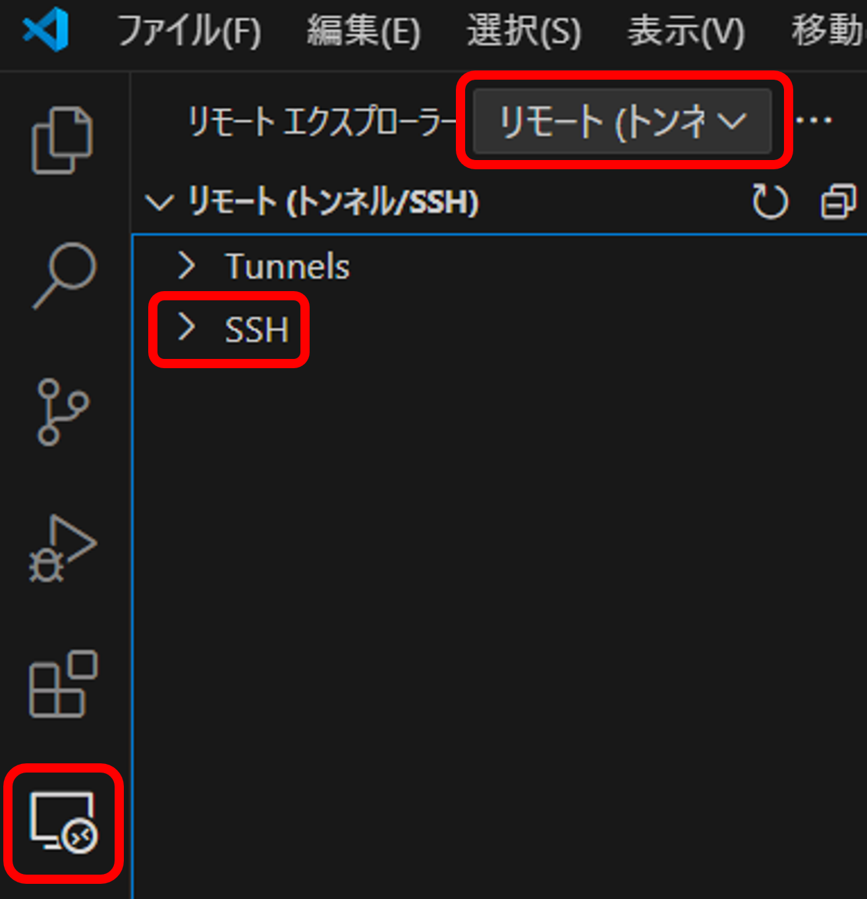The width and height of the screenshot is (867, 899).
Task: Open the 選択(S) menu
Action: [x=524, y=32]
